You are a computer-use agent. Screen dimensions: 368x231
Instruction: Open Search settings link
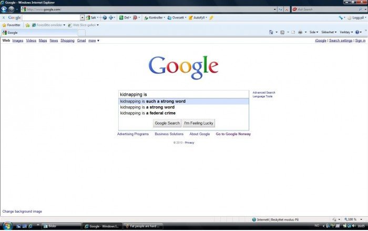(x=341, y=41)
